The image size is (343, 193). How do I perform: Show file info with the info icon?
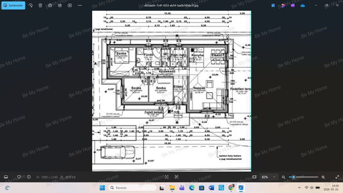point(29,177)
